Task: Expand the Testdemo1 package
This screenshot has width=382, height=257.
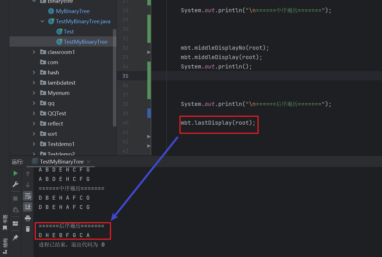Action: (x=34, y=144)
